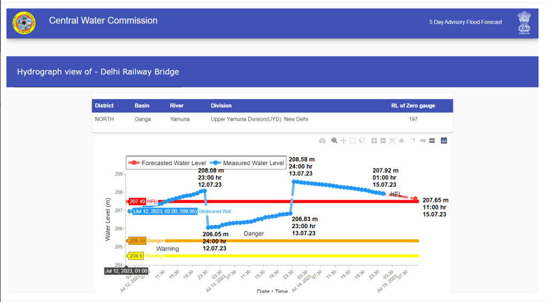Click the red HFL 207.49 line label
Viewport: 548px width, 302px height.
(138, 202)
